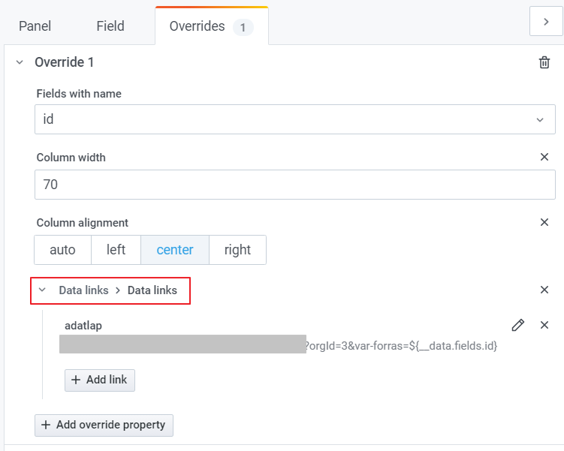
Task: Remove the Column alignment property
Action: click(544, 222)
